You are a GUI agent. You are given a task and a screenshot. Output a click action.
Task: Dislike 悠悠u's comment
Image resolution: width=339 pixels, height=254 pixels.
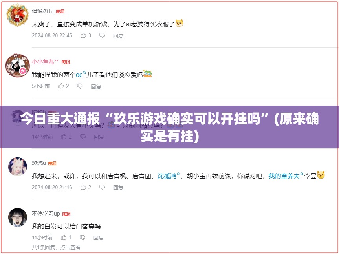click(x=102, y=188)
